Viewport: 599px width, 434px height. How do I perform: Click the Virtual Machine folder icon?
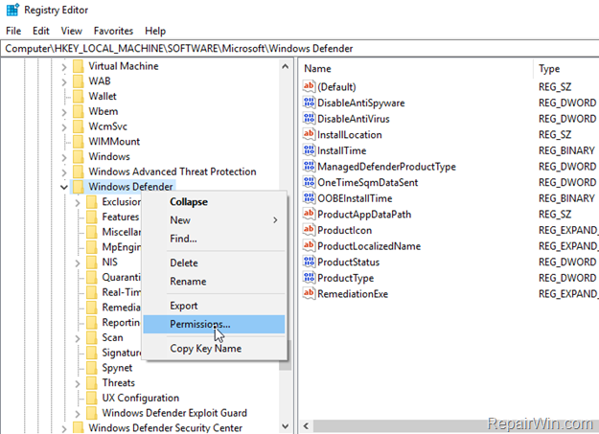click(x=79, y=66)
